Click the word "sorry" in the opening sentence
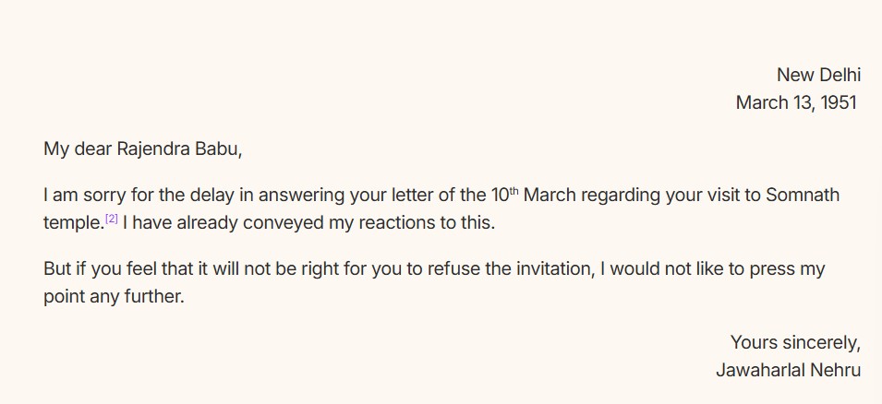Viewport: 882px width, 404px height. tap(94, 196)
